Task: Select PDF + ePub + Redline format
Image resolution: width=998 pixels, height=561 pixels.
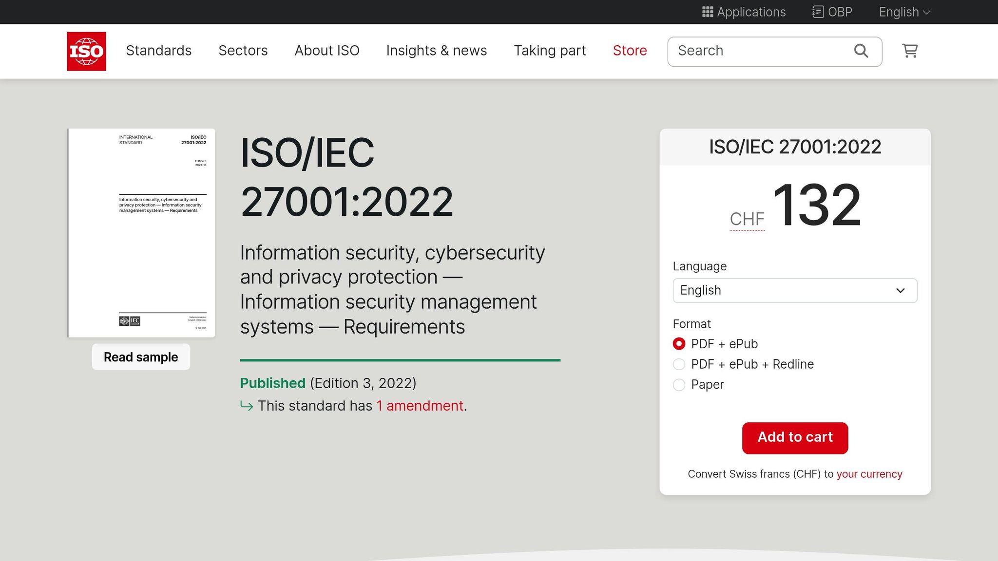Action: 679,364
